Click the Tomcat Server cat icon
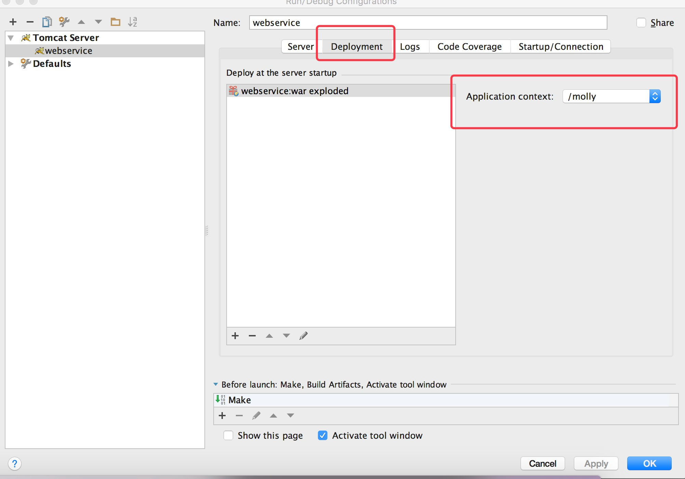Viewport: 685px width, 479px height. [26, 38]
